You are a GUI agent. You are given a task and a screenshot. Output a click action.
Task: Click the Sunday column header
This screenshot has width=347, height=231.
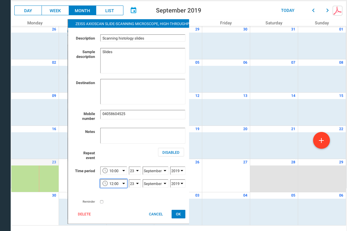tap(322, 23)
